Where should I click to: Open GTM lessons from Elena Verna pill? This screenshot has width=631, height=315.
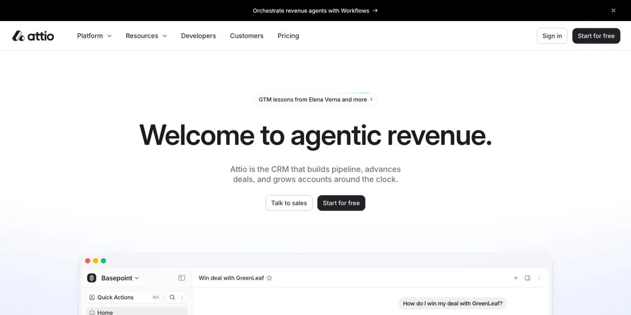pyautogui.click(x=315, y=99)
